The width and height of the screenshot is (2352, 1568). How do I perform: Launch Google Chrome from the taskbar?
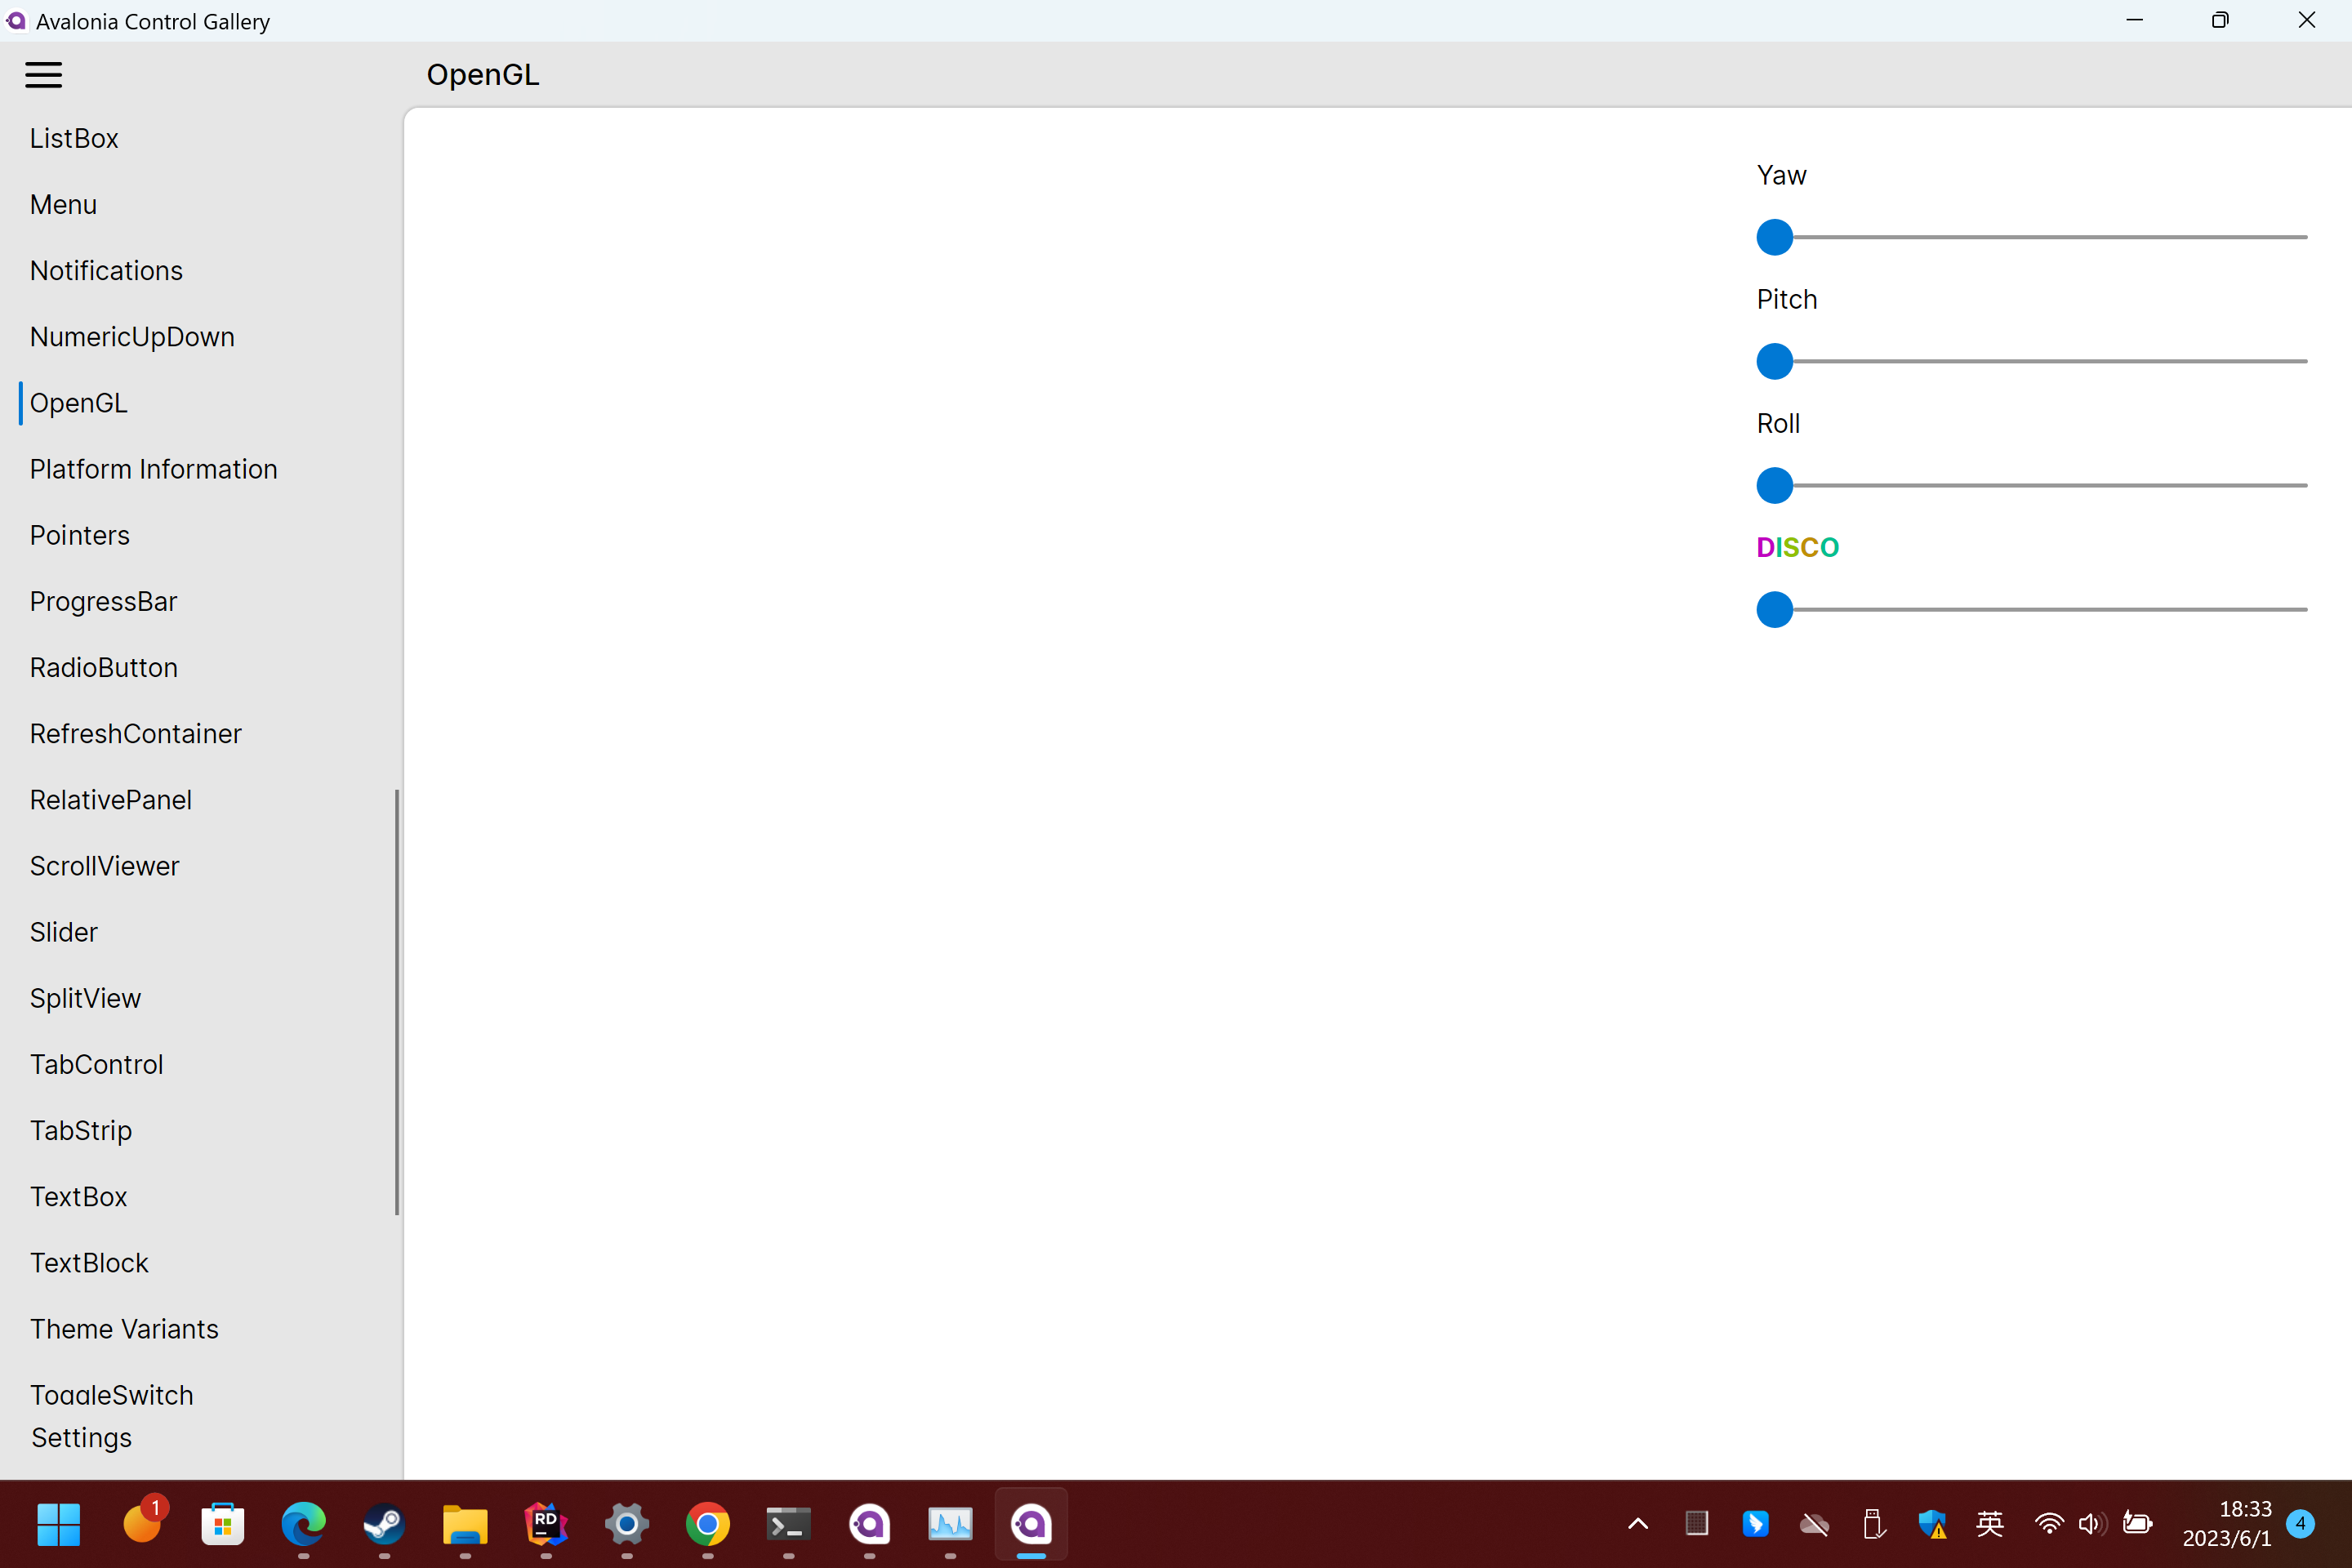[x=707, y=1524]
